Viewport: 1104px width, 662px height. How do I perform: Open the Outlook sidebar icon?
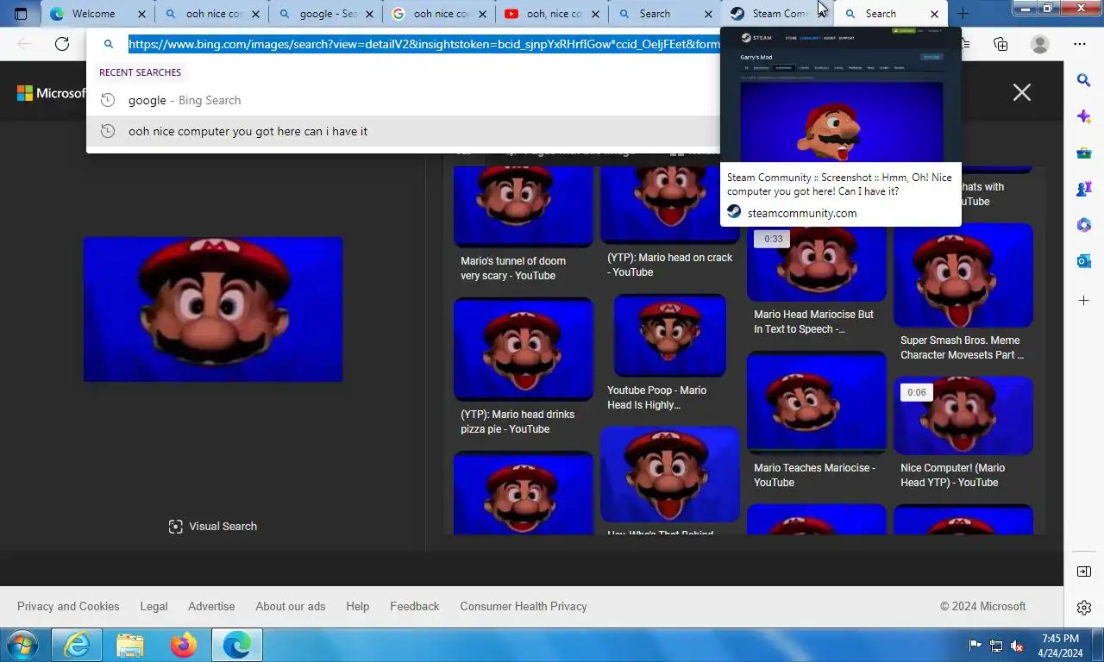pyautogui.click(x=1084, y=262)
